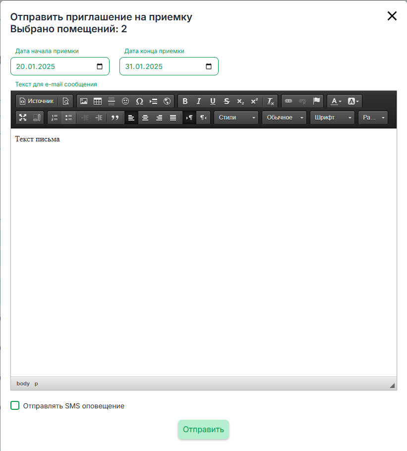
Task: Click the IFrame globe icon
Action: click(x=167, y=101)
